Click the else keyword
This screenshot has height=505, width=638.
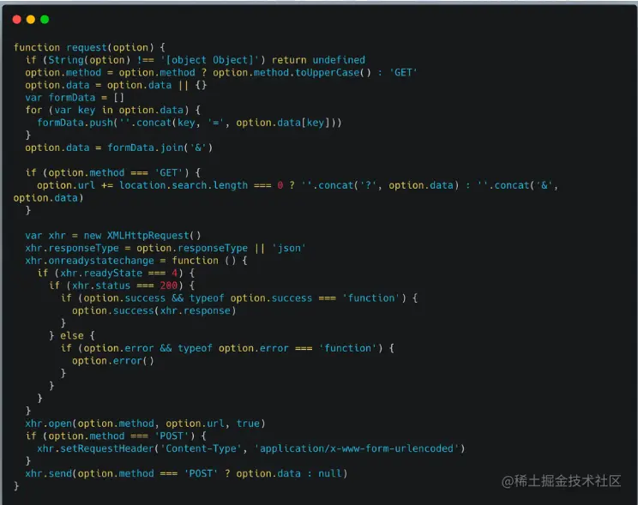(x=72, y=336)
